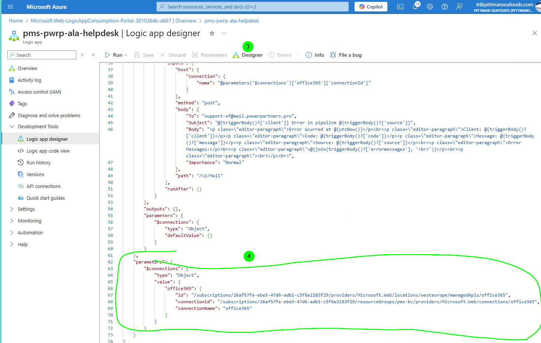Open the Errors toolbar item

pyautogui.click(x=280, y=55)
